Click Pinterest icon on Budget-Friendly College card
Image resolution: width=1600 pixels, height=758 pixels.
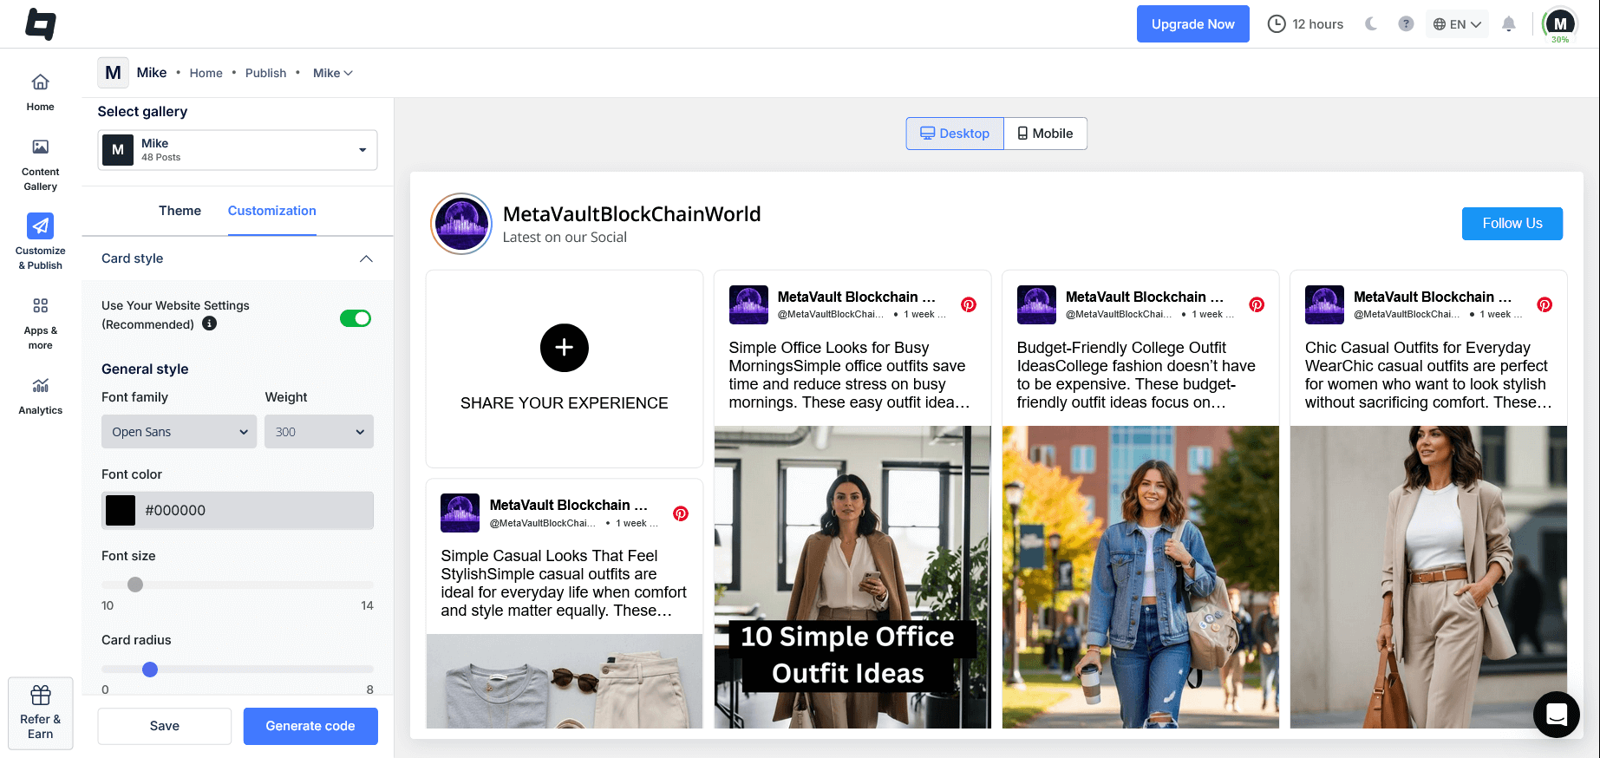tap(1257, 304)
